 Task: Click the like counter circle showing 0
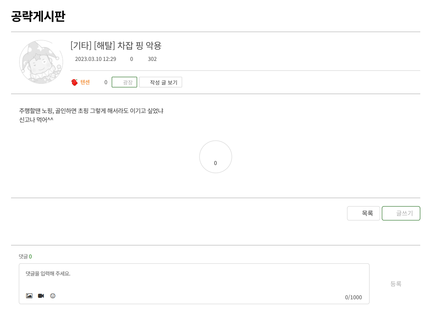click(x=215, y=157)
